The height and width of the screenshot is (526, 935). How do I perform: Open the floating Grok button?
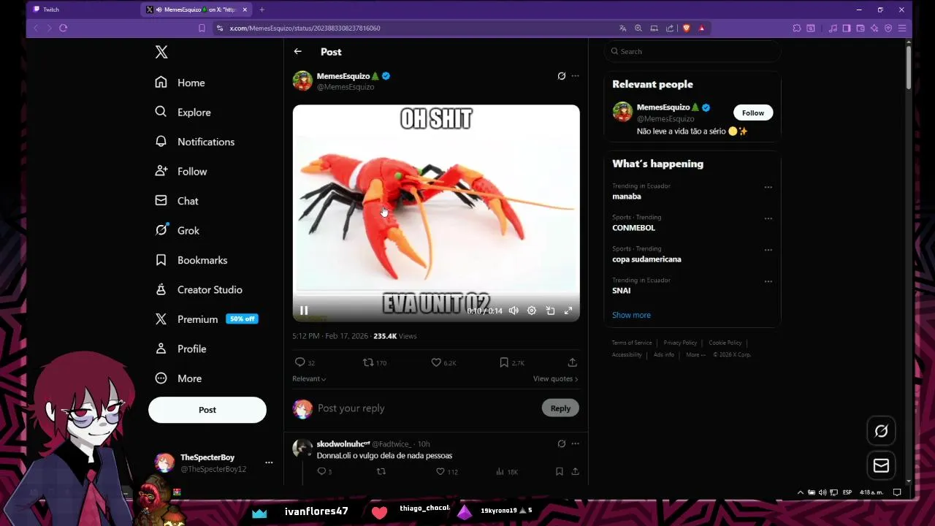click(x=881, y=431)
